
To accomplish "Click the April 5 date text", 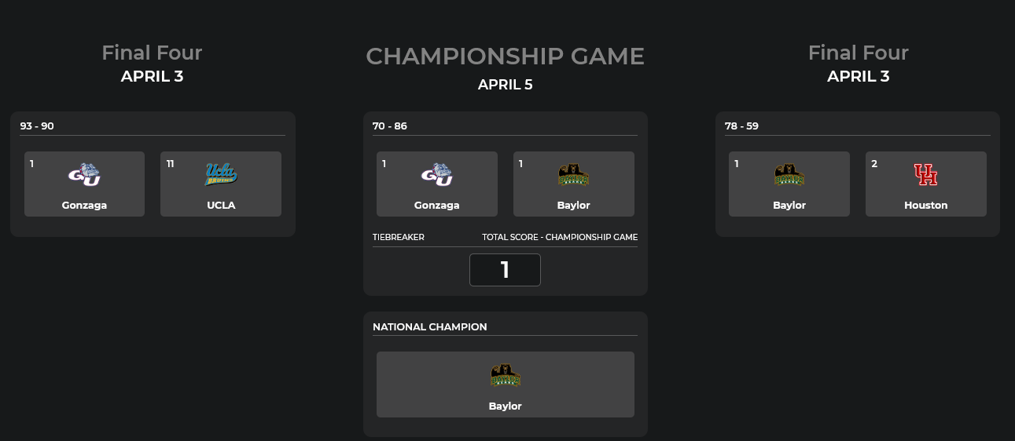I will pos(505,85).
